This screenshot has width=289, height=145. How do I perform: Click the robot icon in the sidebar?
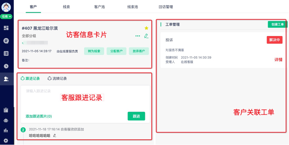6,120
